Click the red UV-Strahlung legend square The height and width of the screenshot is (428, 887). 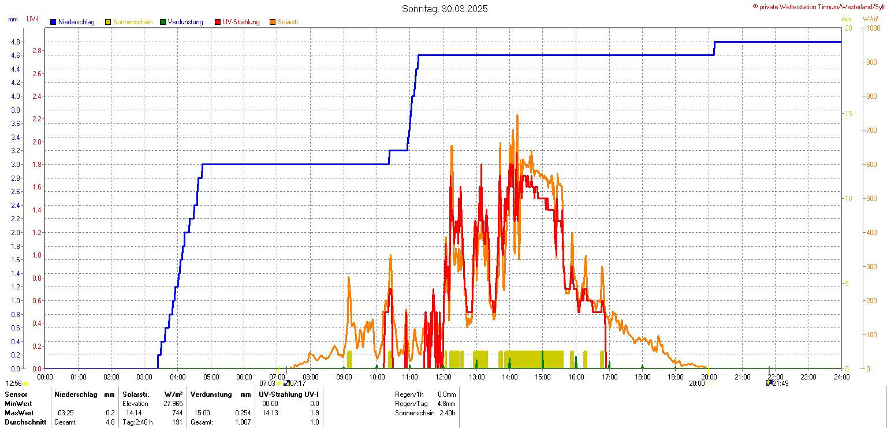pyautogui.click(x=218, y=22)
